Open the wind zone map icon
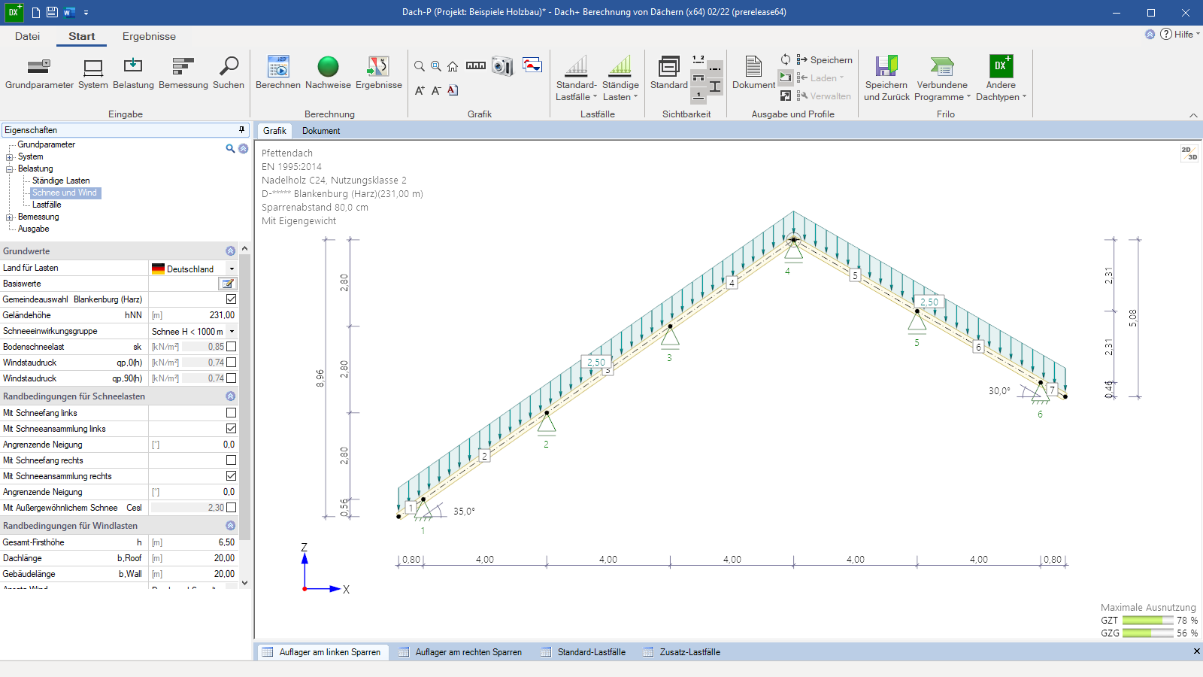Image resolution: width=1203 pixels, height=677 pixels. click(x=532, y=65)
